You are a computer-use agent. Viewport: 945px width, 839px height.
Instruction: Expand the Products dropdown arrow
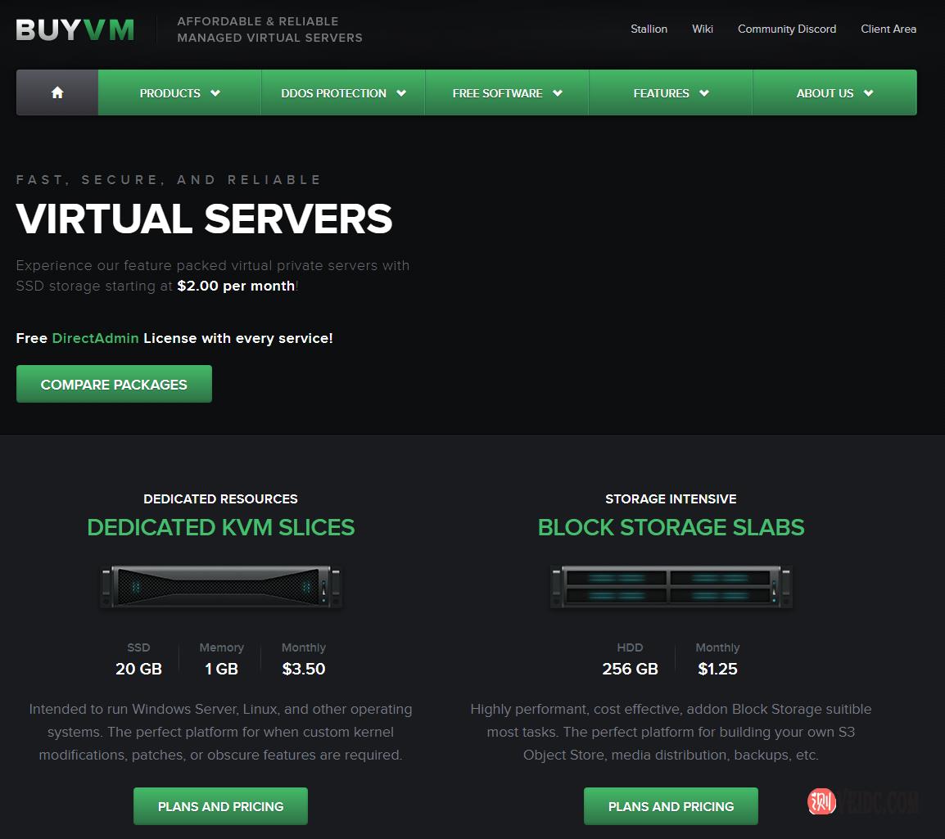click(x=215, y=93)
